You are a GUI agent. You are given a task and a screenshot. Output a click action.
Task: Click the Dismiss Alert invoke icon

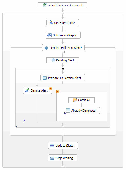(27, 90)
